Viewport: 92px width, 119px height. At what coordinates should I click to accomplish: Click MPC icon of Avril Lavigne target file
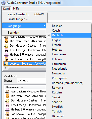tap(7, 91)
